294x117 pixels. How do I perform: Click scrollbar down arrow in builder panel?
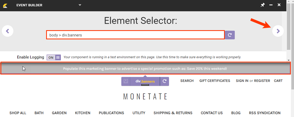(x=289, y=60)
